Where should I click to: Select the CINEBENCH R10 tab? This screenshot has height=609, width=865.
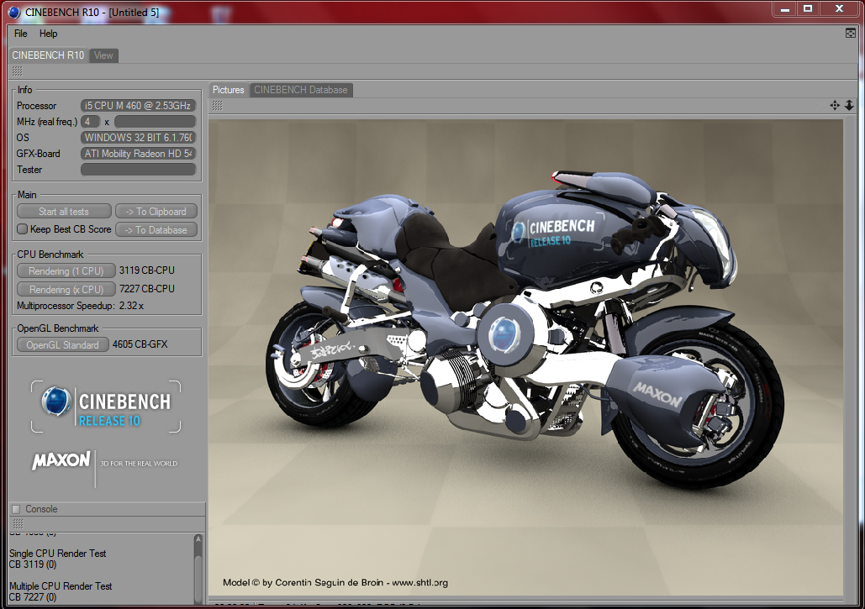pyautogui.click(x=48, y=55)
